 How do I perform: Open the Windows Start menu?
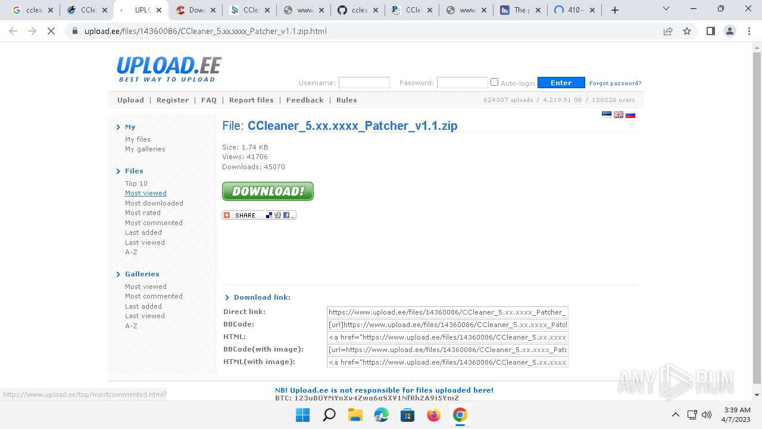click(303, 415)
